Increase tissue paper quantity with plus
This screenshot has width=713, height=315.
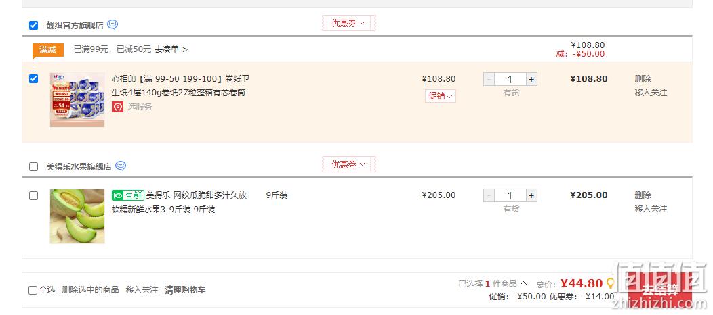(x=531, y=79)
